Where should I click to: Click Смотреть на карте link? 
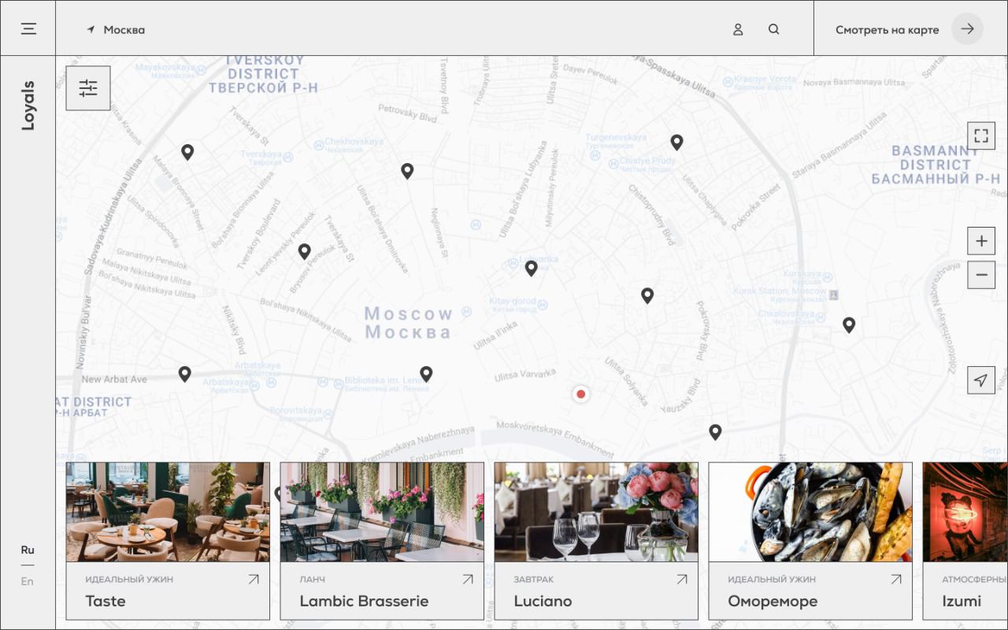887,30
